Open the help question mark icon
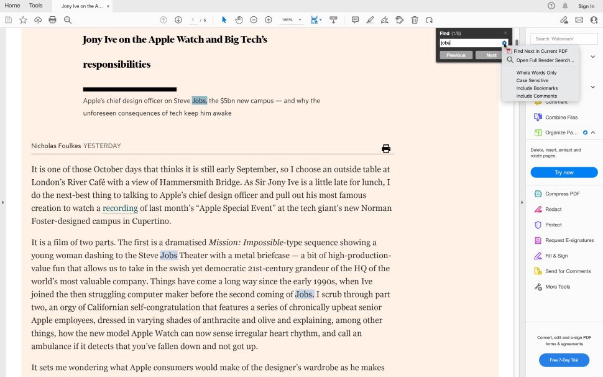This screenshot has height=377, width=603. tap(551, 6)
